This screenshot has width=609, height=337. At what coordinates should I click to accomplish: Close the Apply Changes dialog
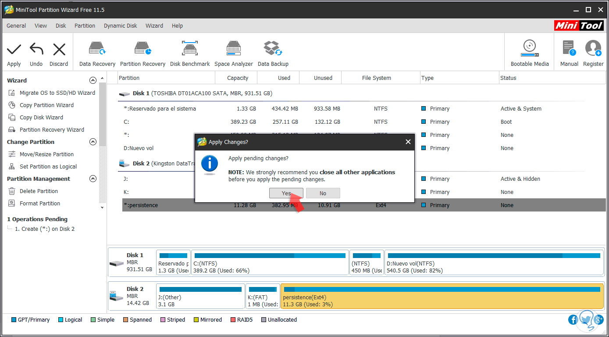click(x=408, y=142)
